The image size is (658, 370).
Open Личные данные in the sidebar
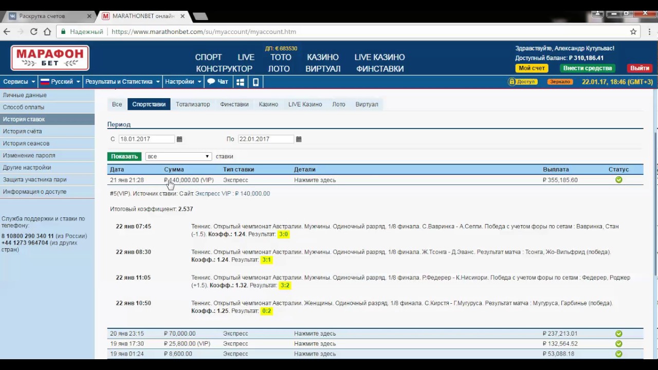click(x=47, y=95)
